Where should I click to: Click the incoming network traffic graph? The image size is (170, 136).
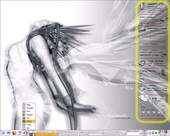152,41
